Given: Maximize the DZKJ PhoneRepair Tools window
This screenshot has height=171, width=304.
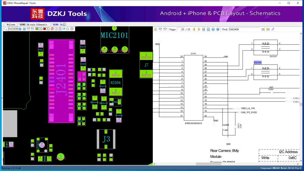Looking at the screenshot, I should click(x=289, y=3).
